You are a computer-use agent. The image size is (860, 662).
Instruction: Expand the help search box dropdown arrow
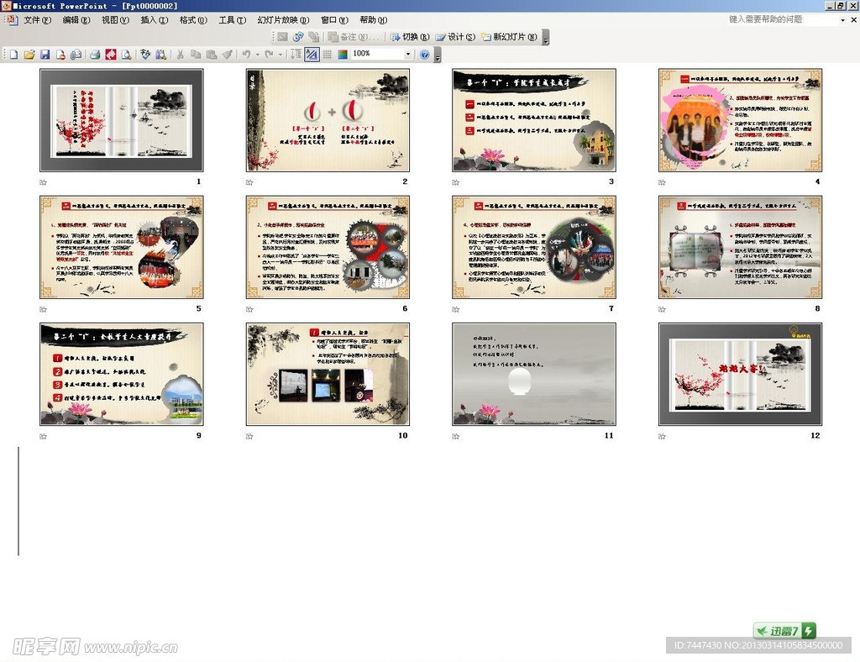(842, 19)
